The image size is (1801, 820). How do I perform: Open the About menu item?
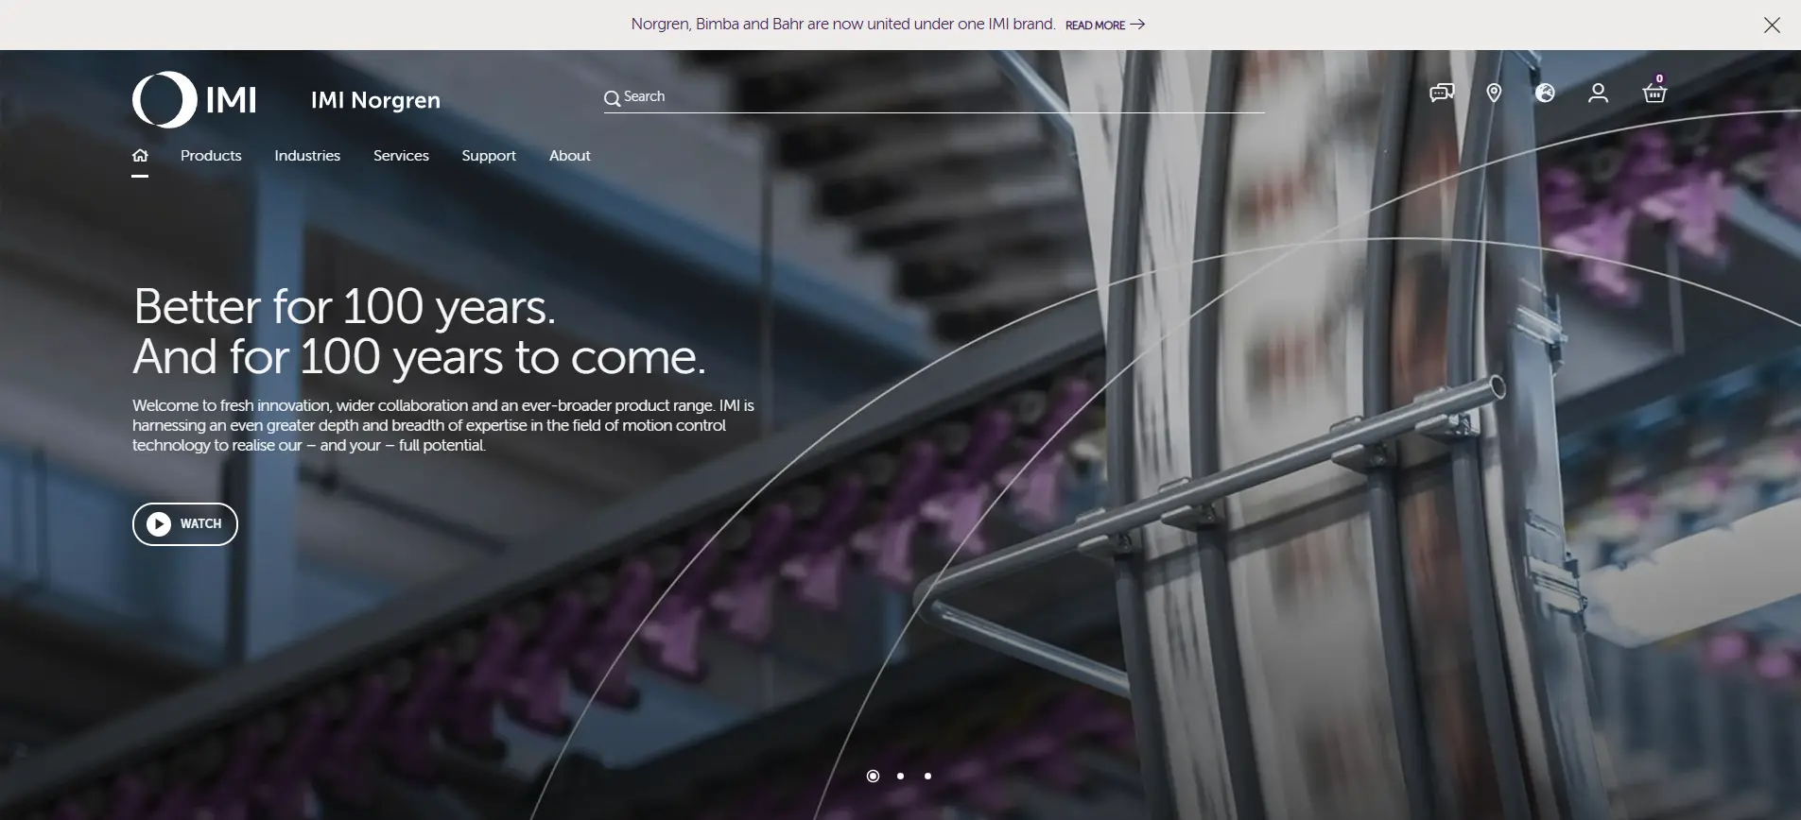point(569,156)
